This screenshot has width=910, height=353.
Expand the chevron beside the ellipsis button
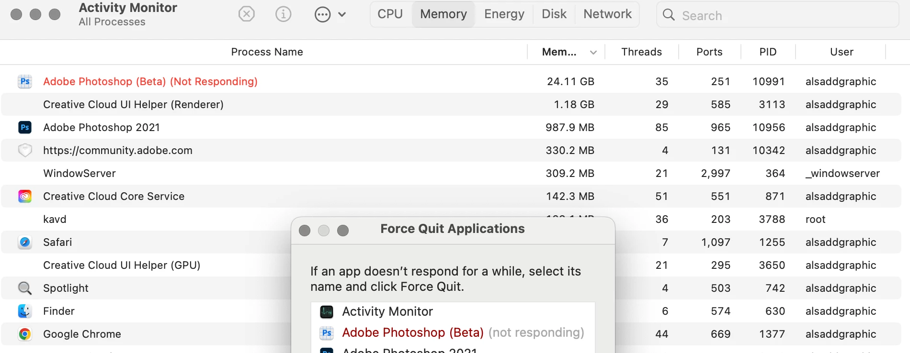click(342, 15)
